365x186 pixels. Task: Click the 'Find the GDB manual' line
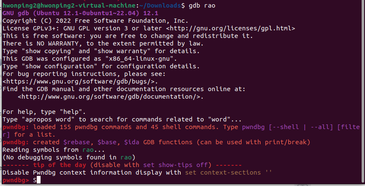click(124, 89)
